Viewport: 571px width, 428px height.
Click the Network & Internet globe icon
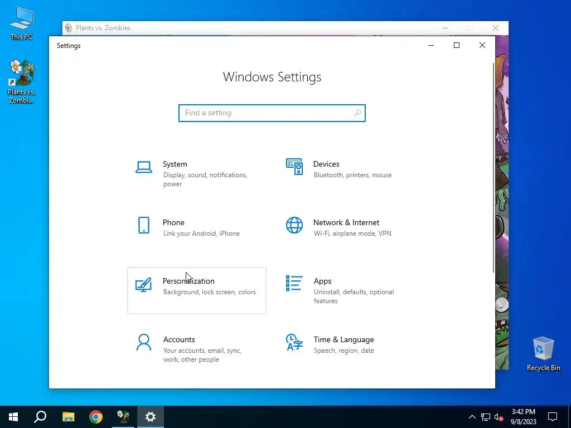(294, 225)
